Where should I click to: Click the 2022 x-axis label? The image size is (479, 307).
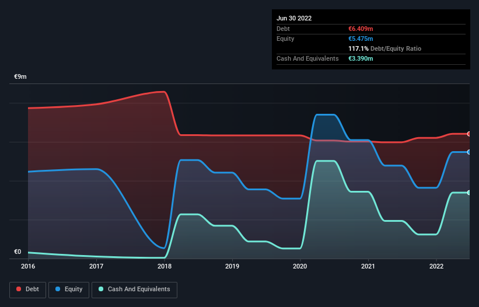click(x=436, y=266)
